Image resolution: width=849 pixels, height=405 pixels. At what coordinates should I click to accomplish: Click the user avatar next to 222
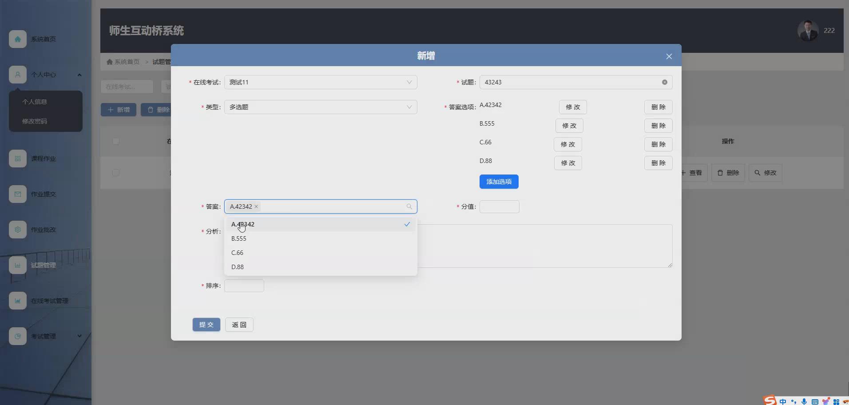point(808,31)
